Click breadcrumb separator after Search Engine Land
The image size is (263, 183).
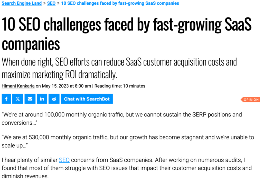44,3
